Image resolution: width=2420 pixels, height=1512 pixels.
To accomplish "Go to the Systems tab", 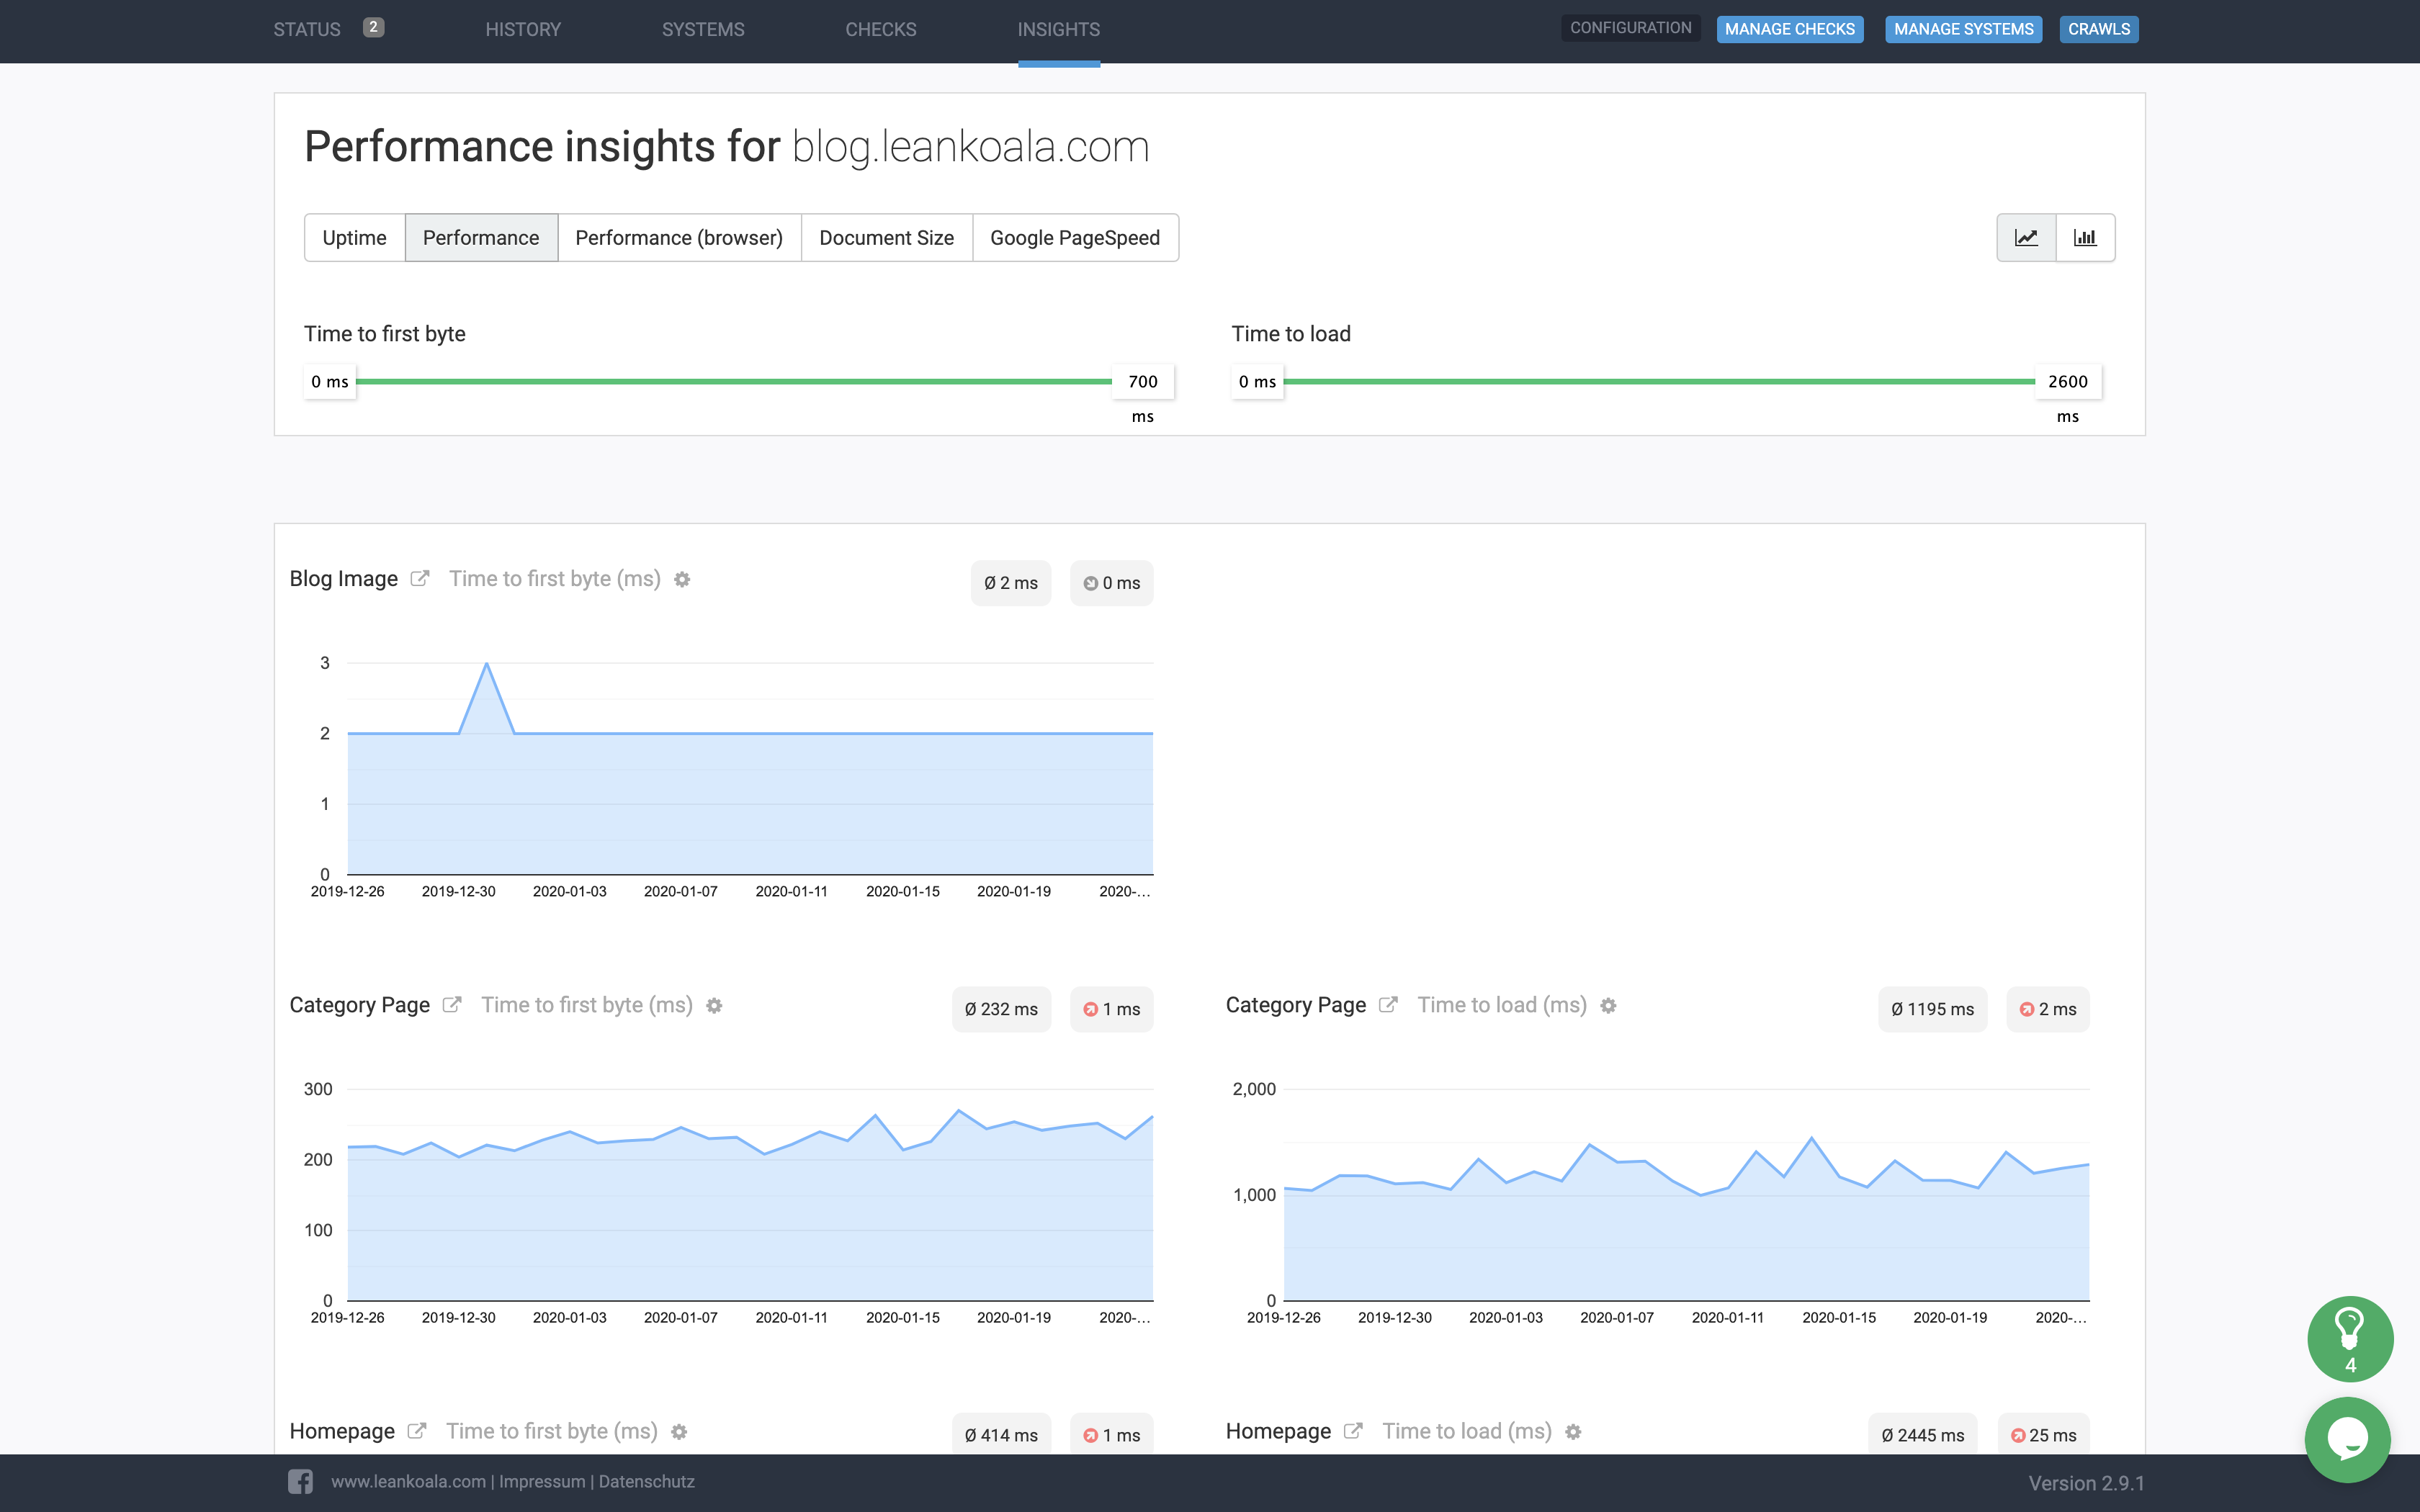I will coord(703,29).
